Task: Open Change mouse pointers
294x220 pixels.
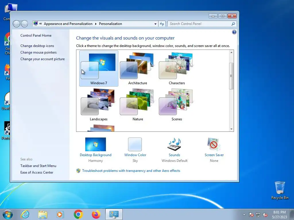Action: coord(38,52)
